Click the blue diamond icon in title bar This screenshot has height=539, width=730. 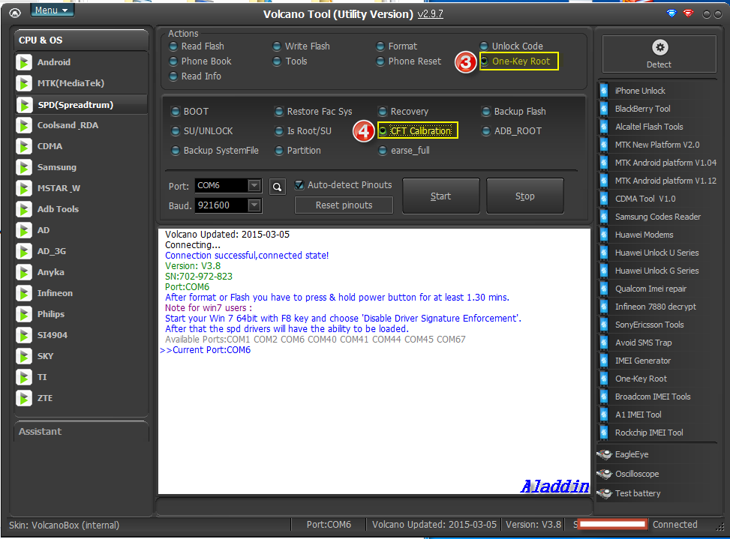click(x=671, y=13)
